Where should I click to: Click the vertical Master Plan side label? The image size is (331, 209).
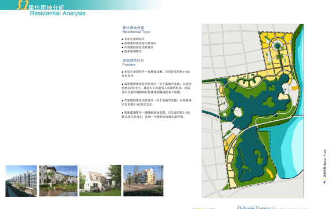325,164
